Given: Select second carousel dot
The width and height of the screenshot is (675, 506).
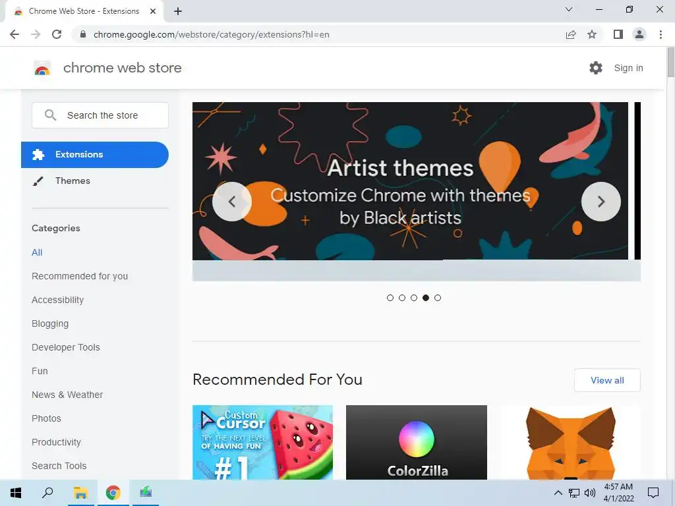Looking at the screenshot, I should point(402,298).
